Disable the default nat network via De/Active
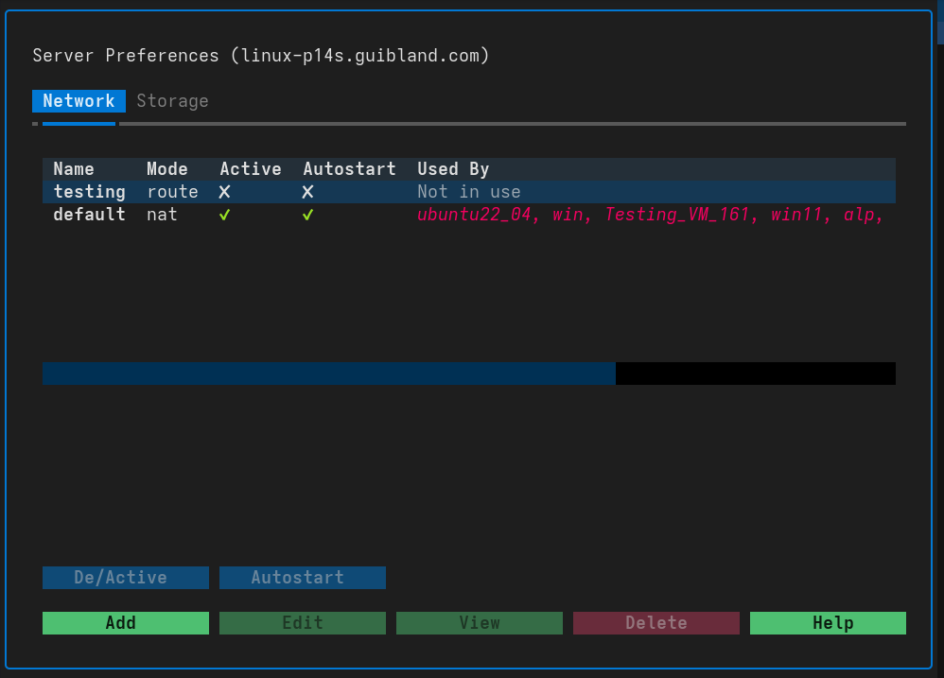The height and width of the screenshot is (678, 944). (x=125, y=577)
